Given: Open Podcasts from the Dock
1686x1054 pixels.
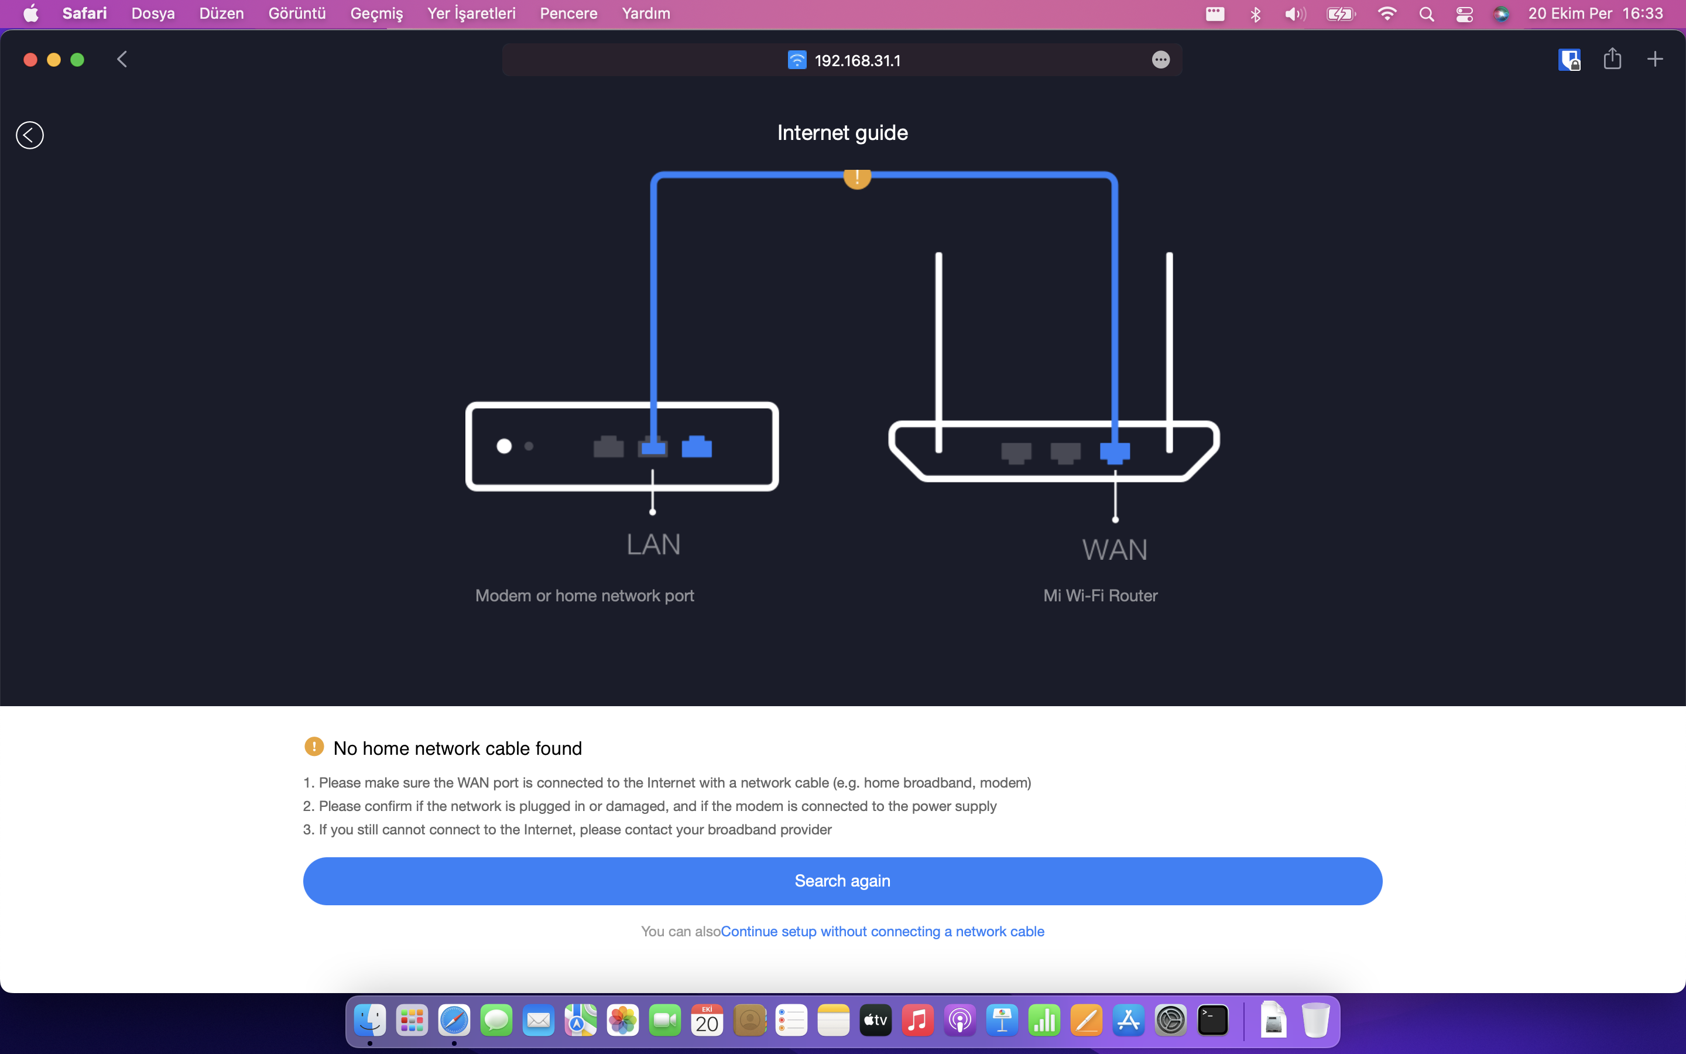Looking at the screenshot, I should click(960, 1021).
